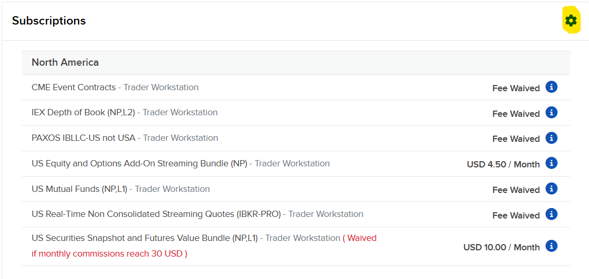Viewport: 589px width, 279px height.
Task: View info icon for US Securities Snapshot Bundle
Action: (x=551, y=246)
